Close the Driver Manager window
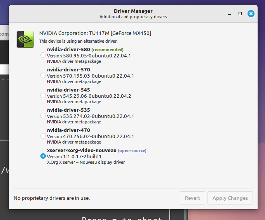The width and height of the screenshot is (265, 220). coord(251,14)
